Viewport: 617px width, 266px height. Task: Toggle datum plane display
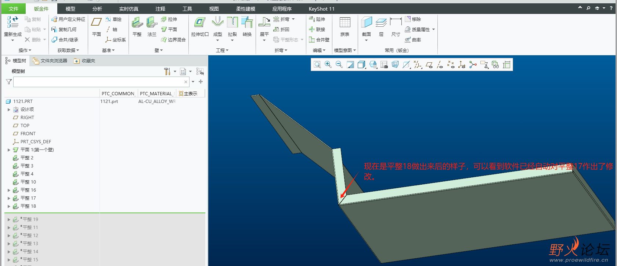(x=429, y=65)
